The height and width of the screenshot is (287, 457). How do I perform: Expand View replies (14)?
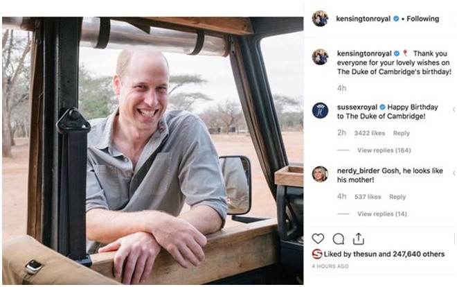pyautogui.click(x=382, y=214)
